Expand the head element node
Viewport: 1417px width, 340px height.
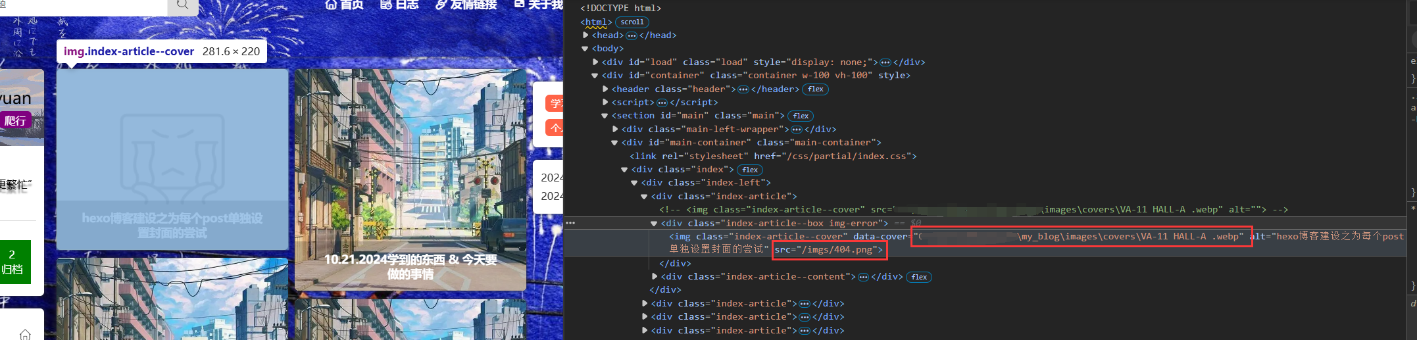[x=585, y=35]
